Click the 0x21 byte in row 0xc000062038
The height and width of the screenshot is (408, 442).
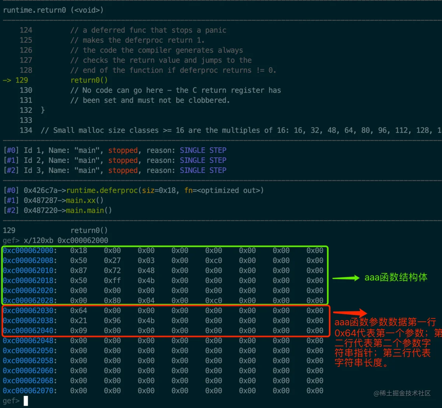pyautogui.click(x=79, y=321)
